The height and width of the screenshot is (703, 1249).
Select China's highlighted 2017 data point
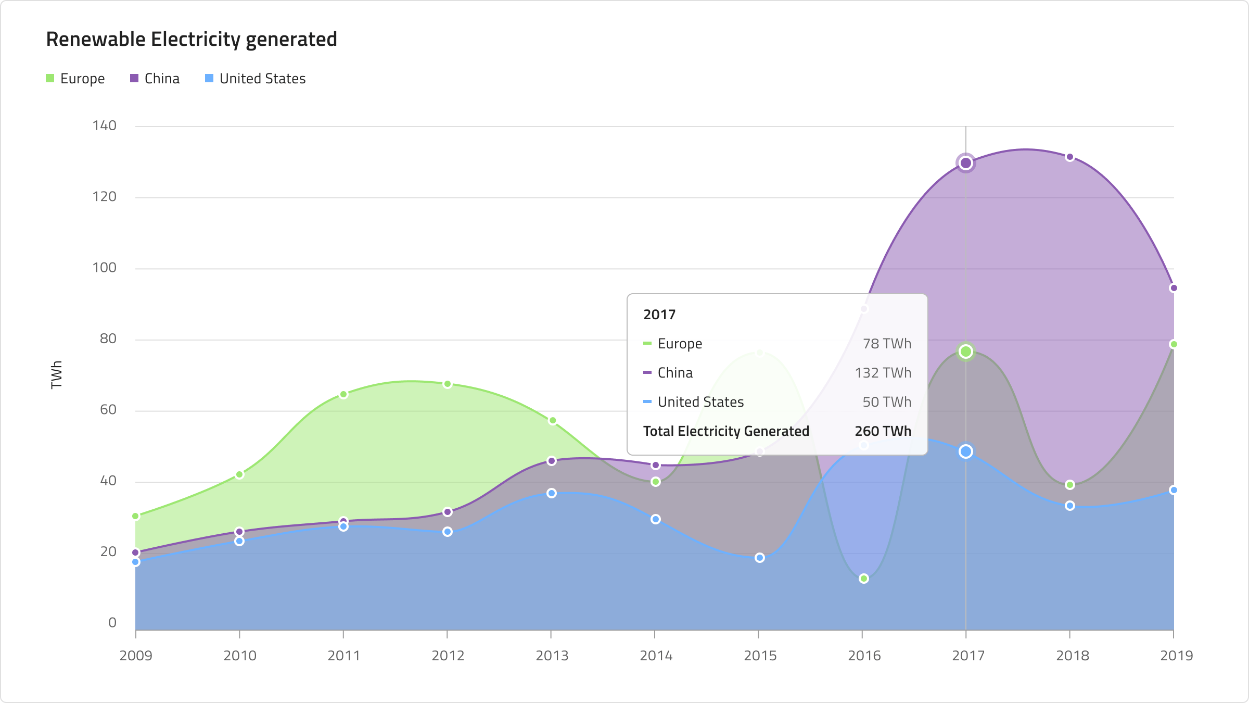[x=966, y=163]
